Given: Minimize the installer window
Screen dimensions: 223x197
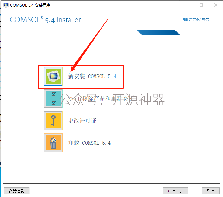Looking at the screenshot, I should pyautogui.click(x=187, y=5).
